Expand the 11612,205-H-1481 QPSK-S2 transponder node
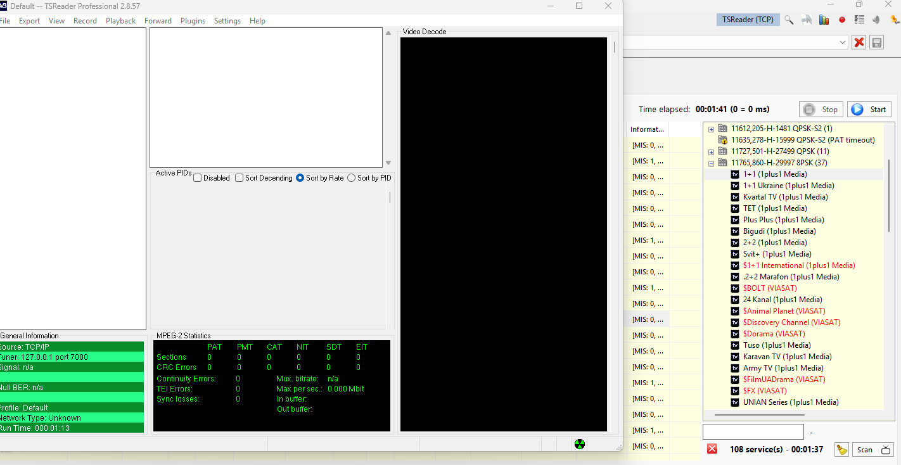 click(711, 129)
